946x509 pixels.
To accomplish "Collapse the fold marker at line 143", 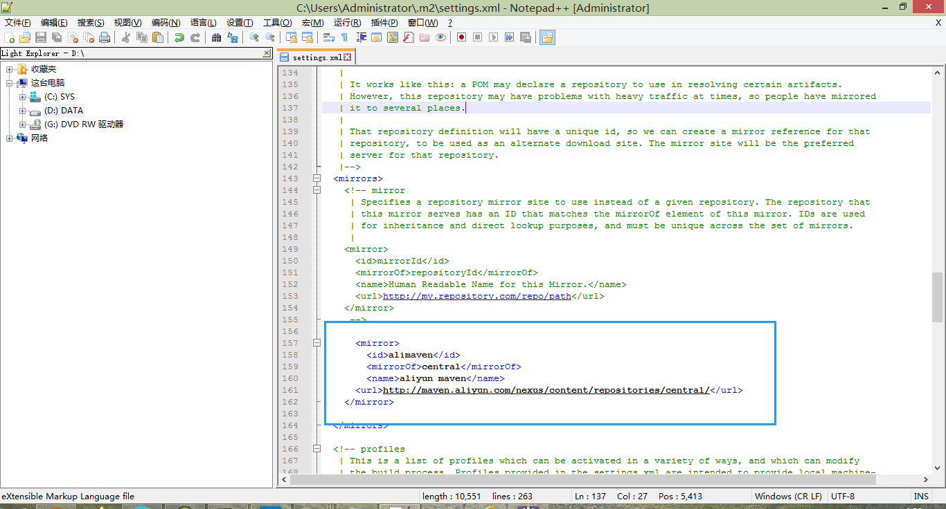I will [316, 178].
